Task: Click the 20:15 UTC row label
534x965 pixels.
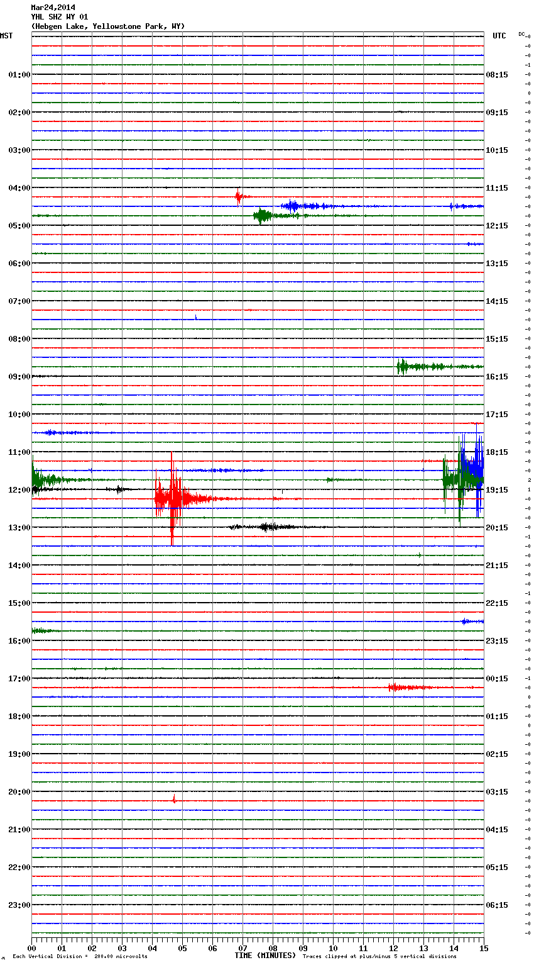Action: tap(497, 528)
